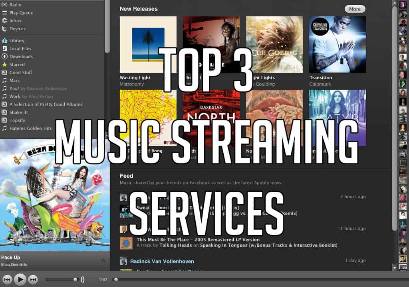Open the Wasting Light album cover
Screen dimensions: 409x287
[148, 45]
